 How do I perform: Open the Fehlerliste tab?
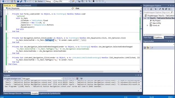point(26,93)
